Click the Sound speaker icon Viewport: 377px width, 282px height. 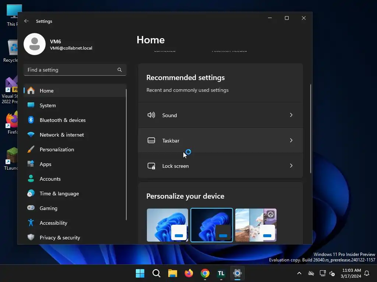(151, 115)
